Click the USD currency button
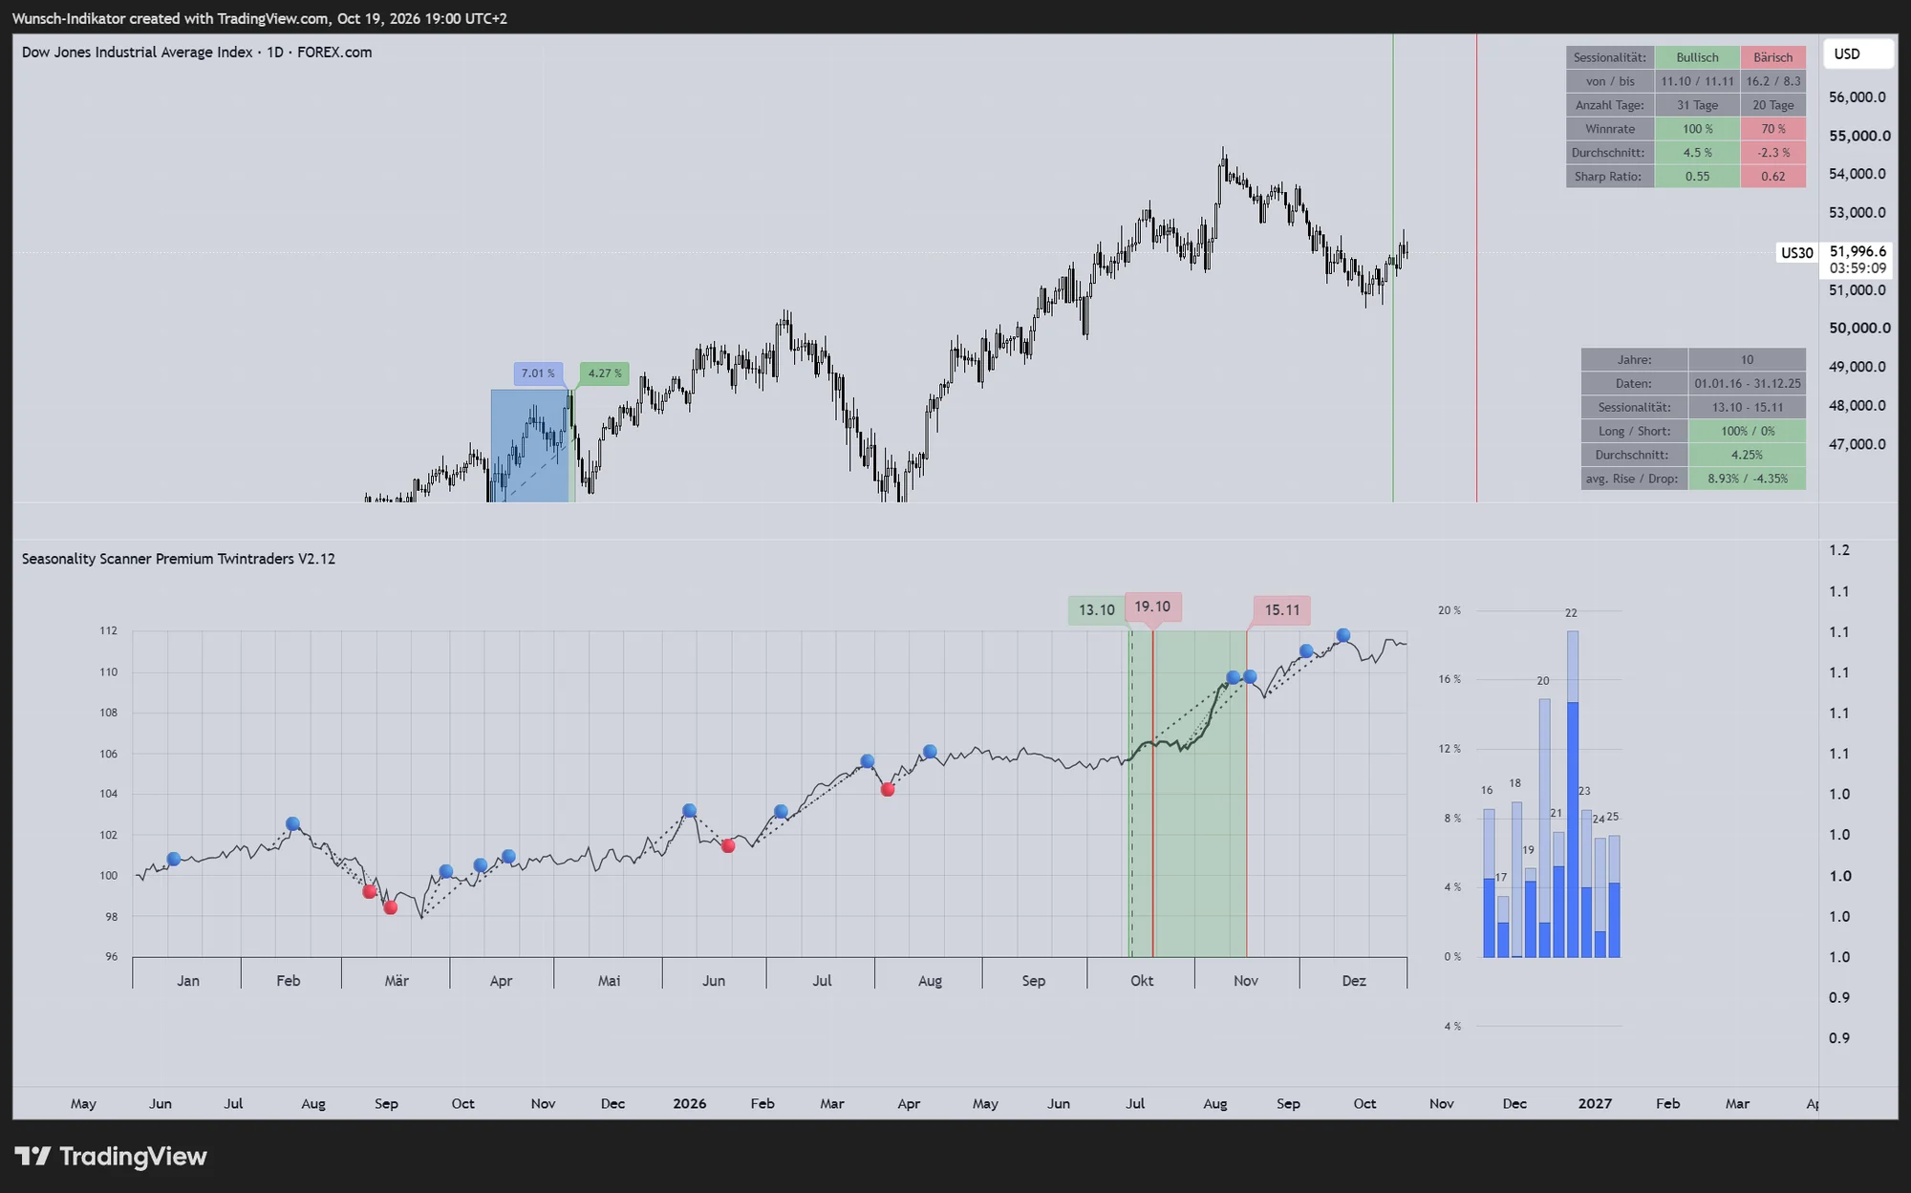 click(x=1857, y=53)
